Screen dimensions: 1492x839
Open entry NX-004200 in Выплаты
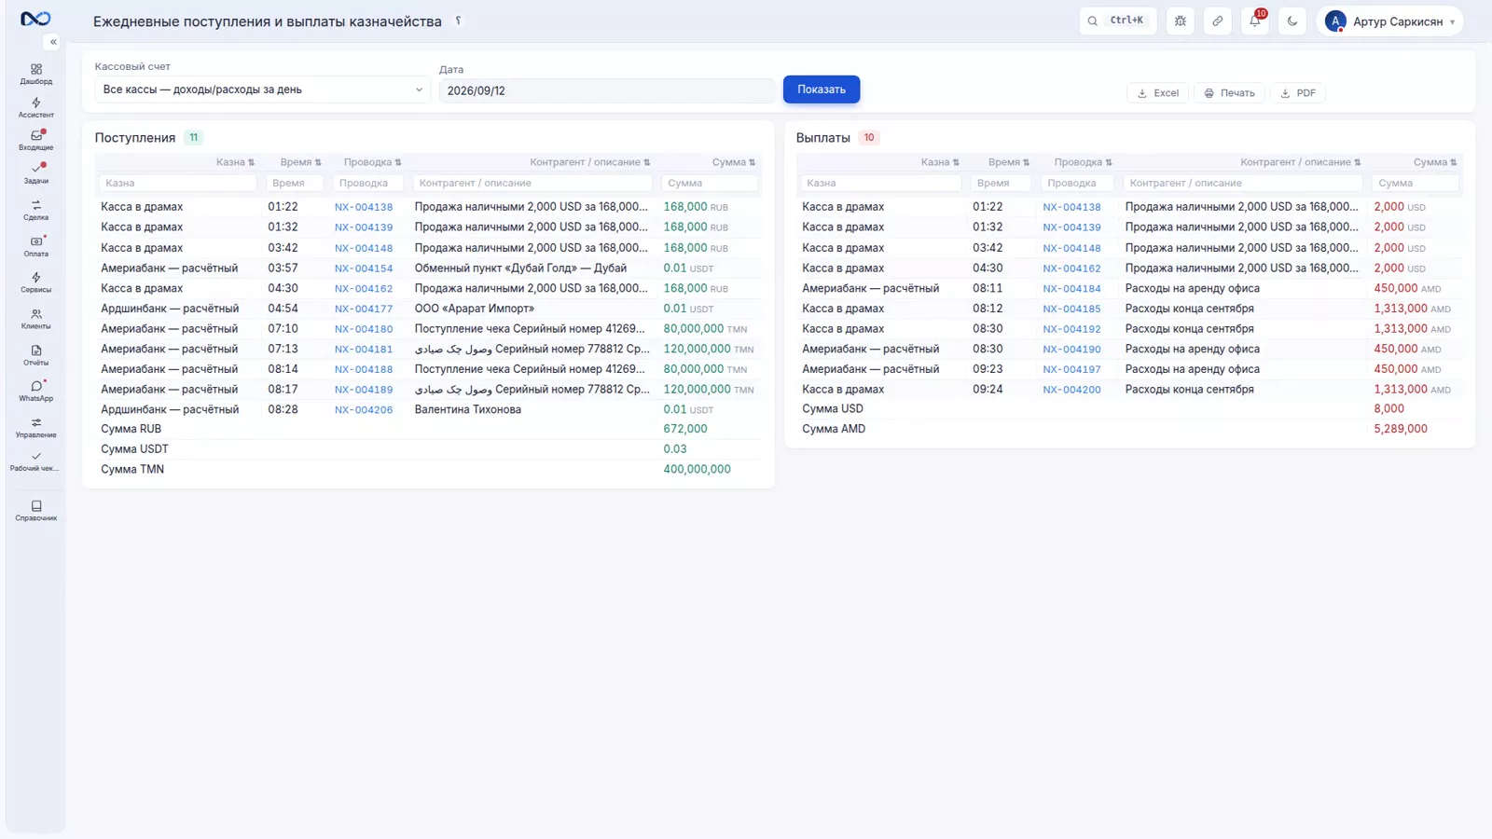pos(1071,390)
